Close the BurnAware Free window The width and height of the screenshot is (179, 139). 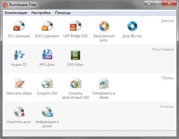coord(169,3)
